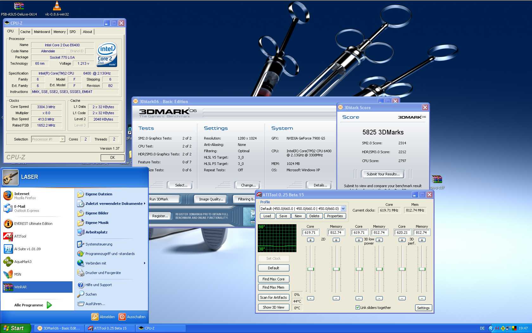Viewport: 532px width, 333px height.
Task: Expand Zuletzt verwendete Dokumente submenu
Action: pos(144,204)
